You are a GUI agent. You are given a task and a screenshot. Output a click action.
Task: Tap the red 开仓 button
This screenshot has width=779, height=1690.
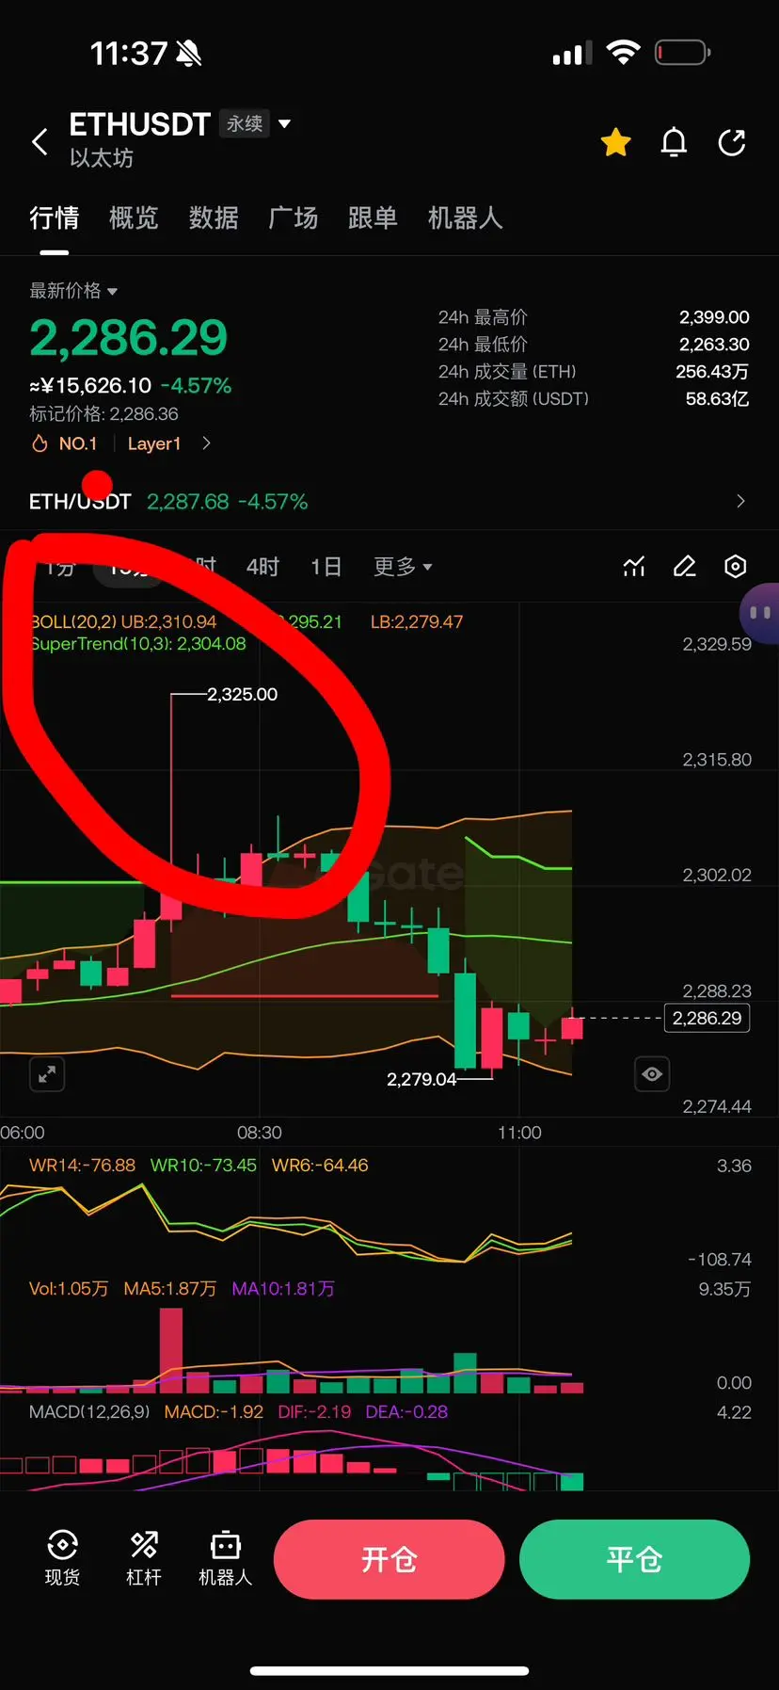pyautogui.click(x=389, y=1559)
